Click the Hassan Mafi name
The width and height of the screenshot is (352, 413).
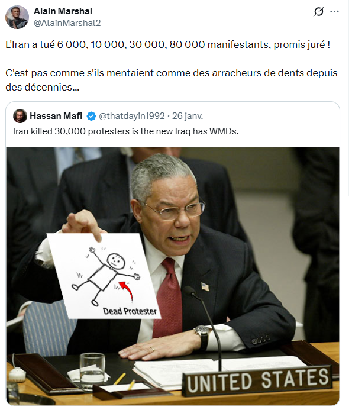click(56, 116)
